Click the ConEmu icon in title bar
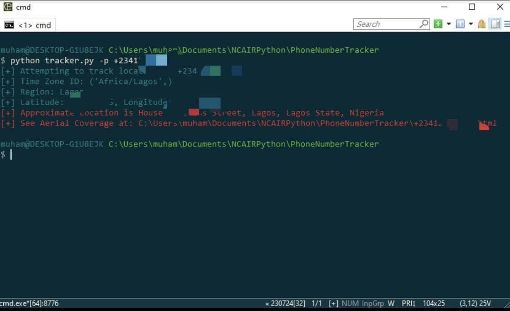The width and height of the screenshot is (510, 311). point(8,7)
